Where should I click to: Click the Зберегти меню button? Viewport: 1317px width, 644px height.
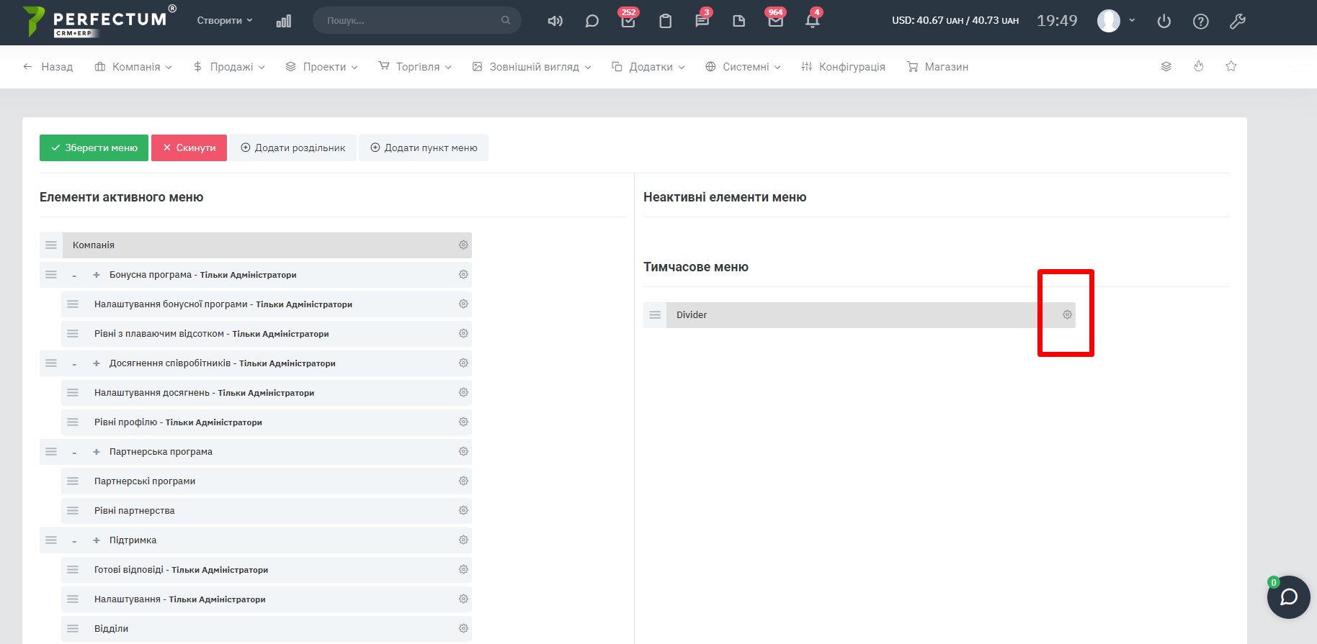point(94,148)
